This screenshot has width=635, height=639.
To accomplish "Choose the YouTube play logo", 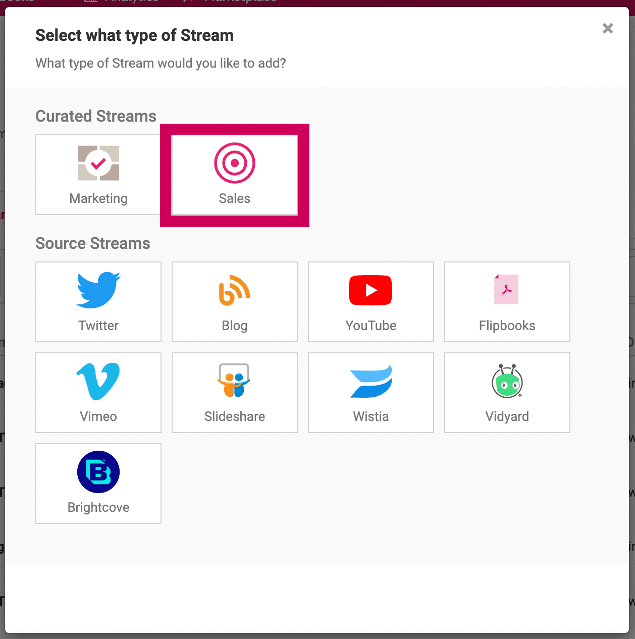I will coord(371,290).
